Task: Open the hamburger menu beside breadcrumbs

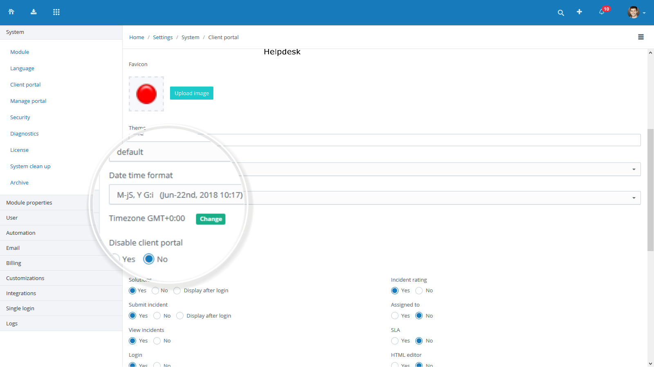Action: pyautogui.click(x=641, y=37)
